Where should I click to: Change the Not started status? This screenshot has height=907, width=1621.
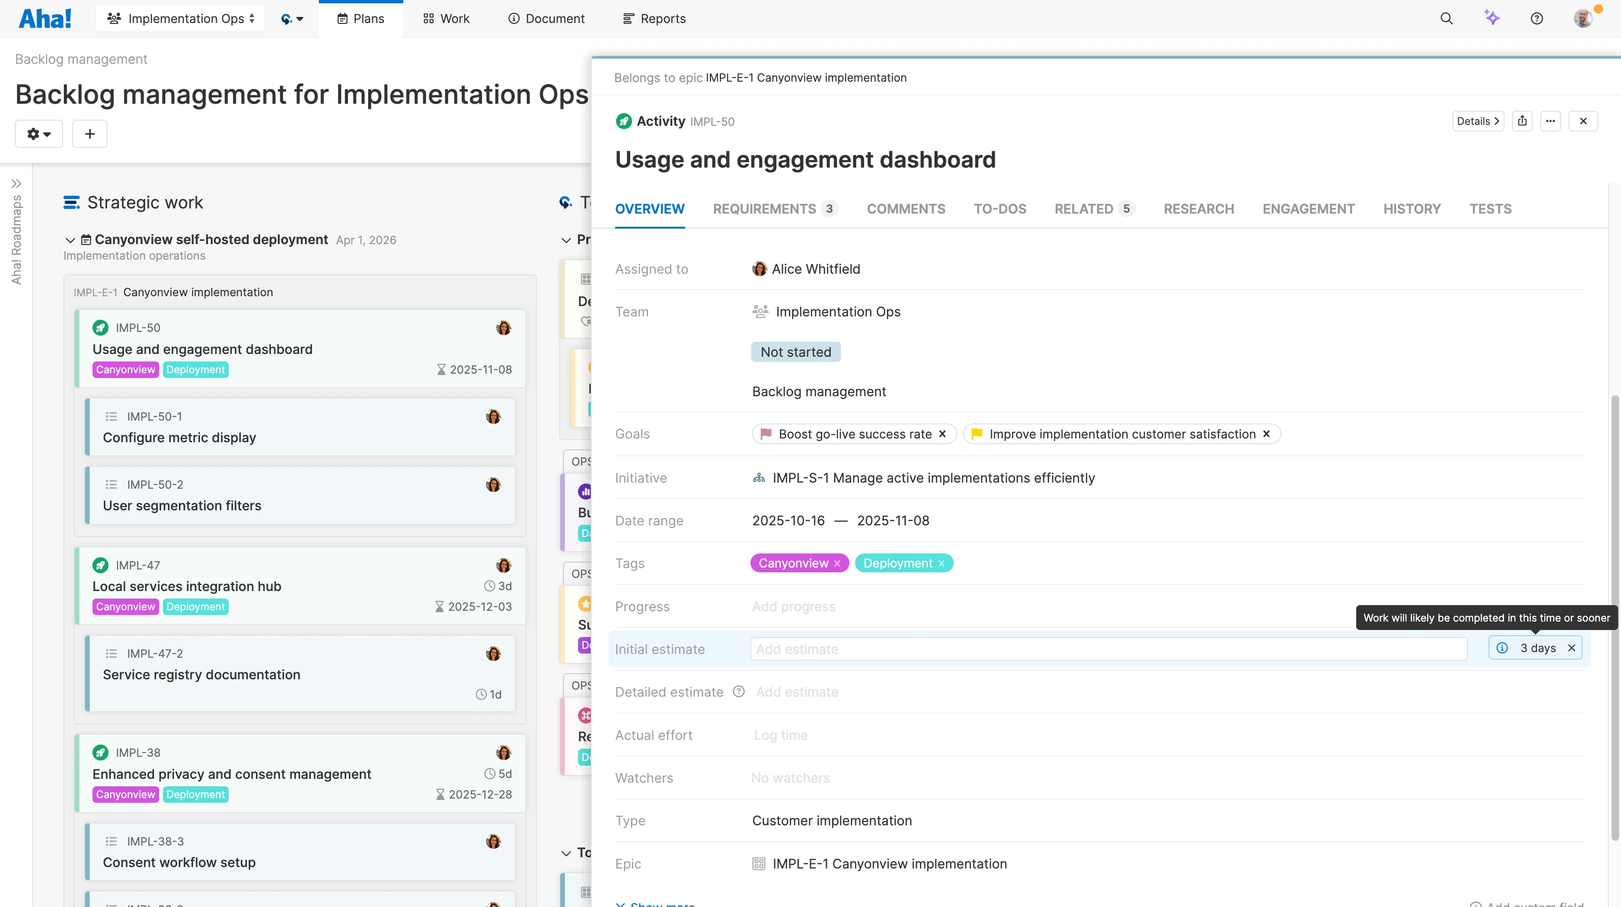point(795,352)
